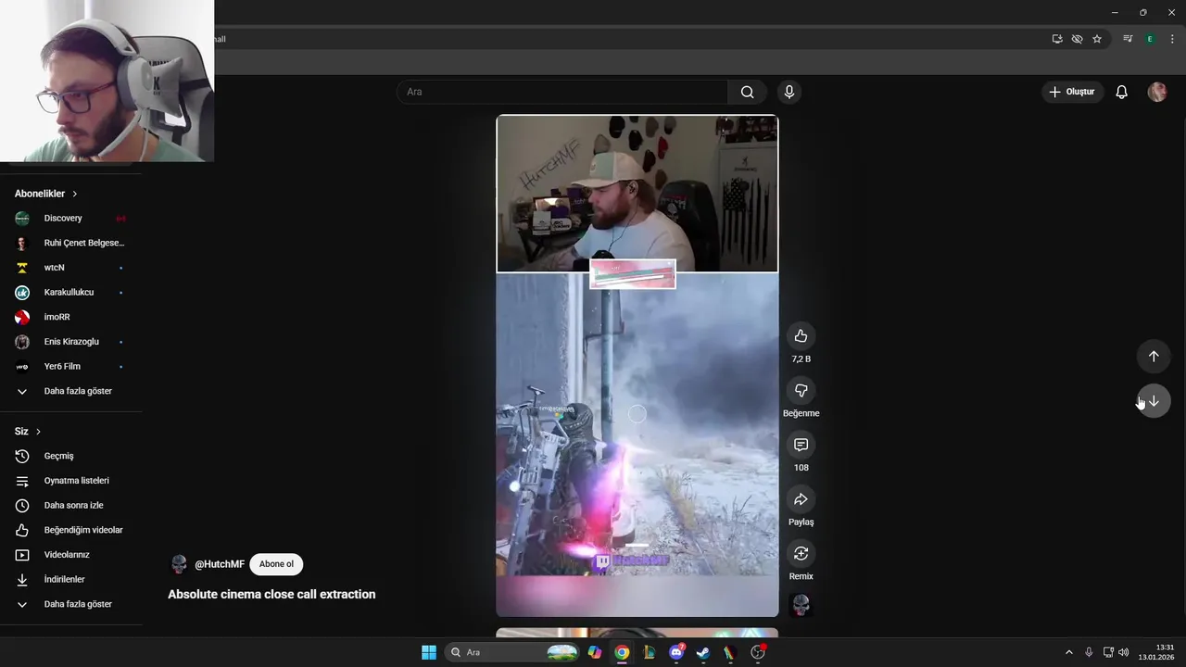Open Beğendiğim videolar liked videos

pos(70,530)
